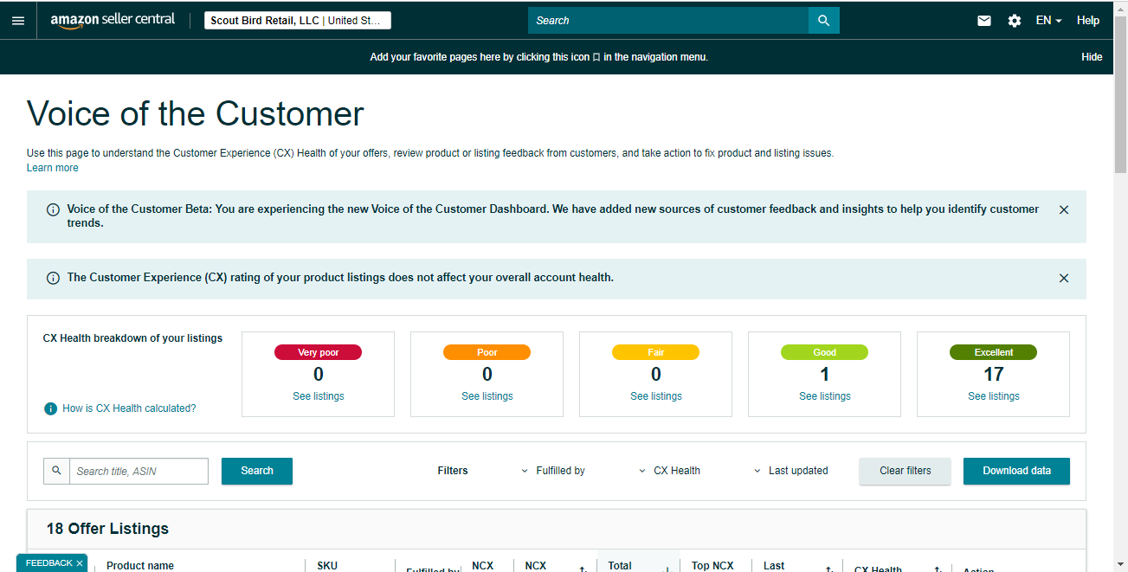Click the Good count 1
The height and width of the screenshot is (572, 1128).
pyautogui.click(x=825, y=374)
